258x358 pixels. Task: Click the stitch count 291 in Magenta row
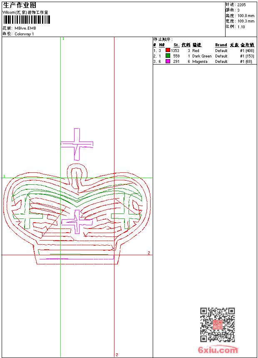(x=176, y=62)
